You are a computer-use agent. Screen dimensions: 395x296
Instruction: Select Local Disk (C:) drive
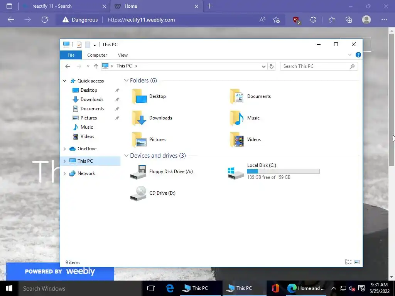(x=273, y=172)
